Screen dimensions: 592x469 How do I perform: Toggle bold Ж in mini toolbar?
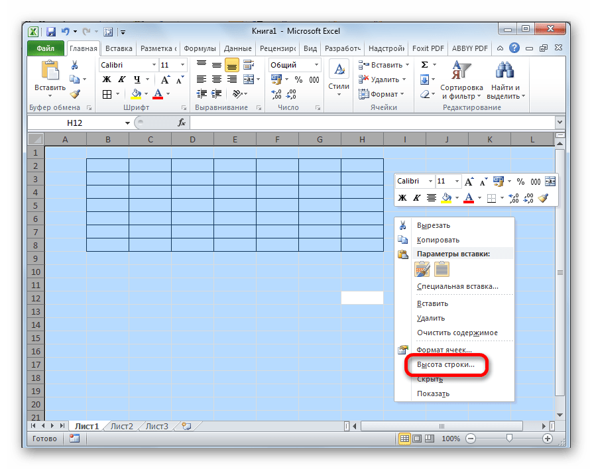[402, 197]
